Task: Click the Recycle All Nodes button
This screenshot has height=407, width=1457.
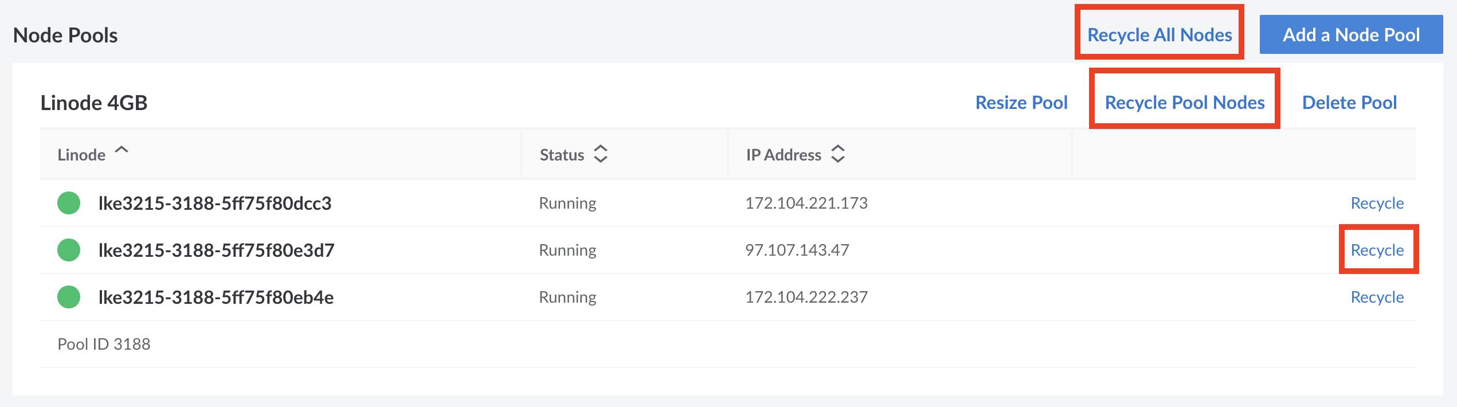Action: point(1159,35)
